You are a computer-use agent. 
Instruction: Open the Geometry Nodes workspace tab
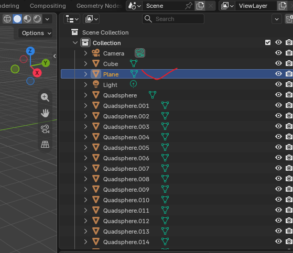coord(99,6)
